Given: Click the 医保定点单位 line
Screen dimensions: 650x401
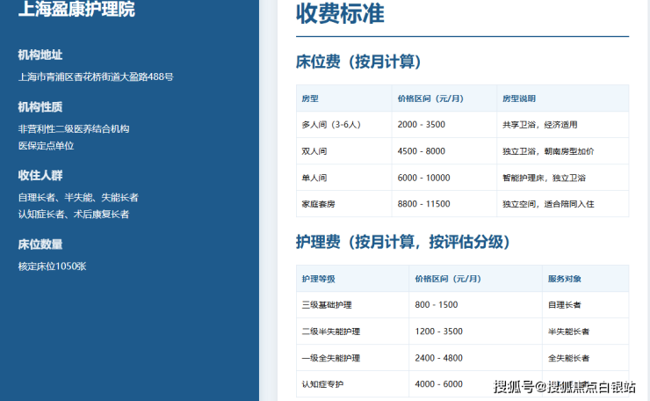Looking at the screenshot, I should (46, 146).
